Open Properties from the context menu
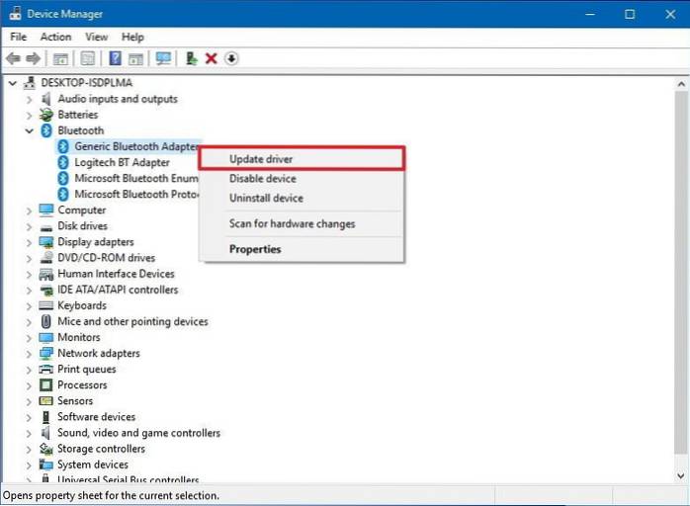Image resolution: width=690 pixels, height=506 pixels. [255, 249]
